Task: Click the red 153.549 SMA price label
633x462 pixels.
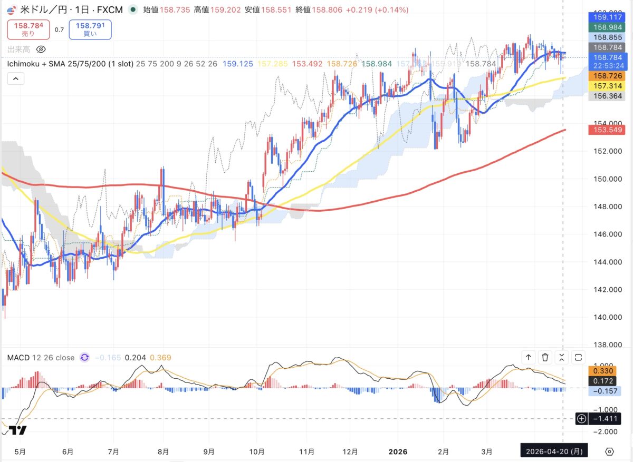Action: pyautogui.click(x=606, y=130)
